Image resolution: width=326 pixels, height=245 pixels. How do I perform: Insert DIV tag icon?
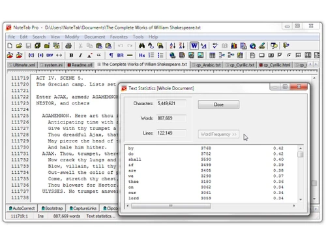click(50, 56)
